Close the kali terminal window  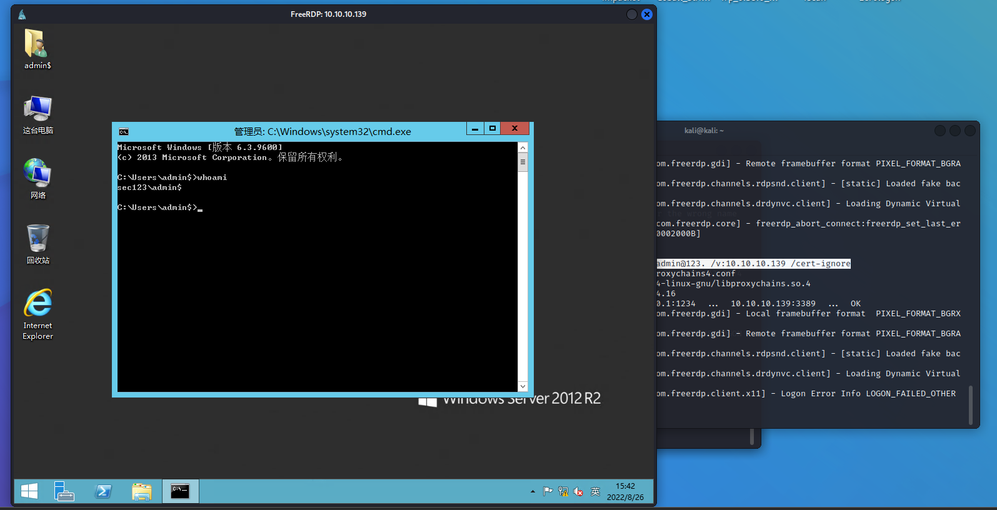pyautogui.click(x=970, y=131)
